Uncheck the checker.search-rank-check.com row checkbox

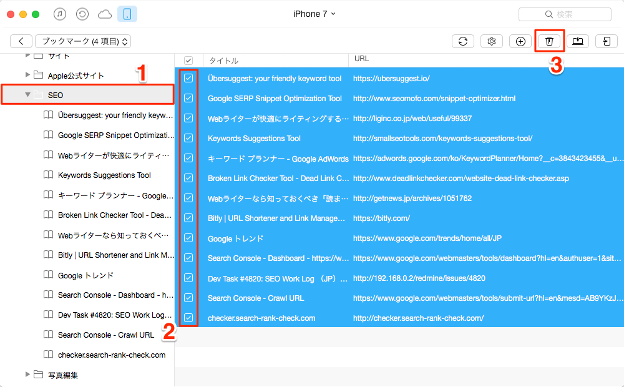(x=188, y=318)
